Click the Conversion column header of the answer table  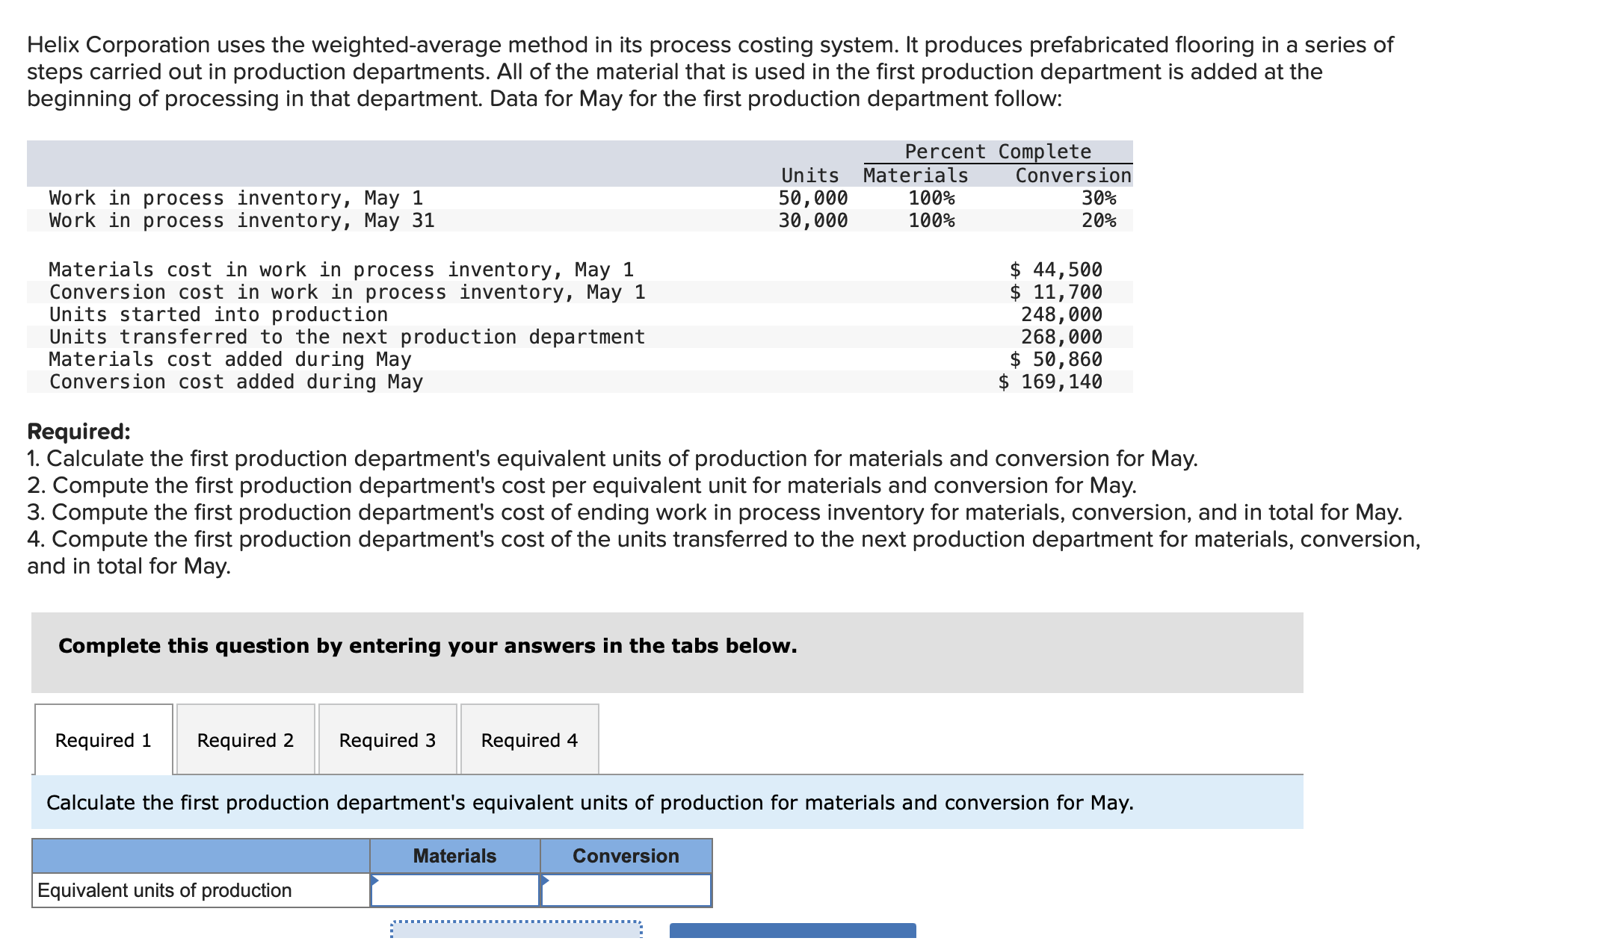click(626, 856)
